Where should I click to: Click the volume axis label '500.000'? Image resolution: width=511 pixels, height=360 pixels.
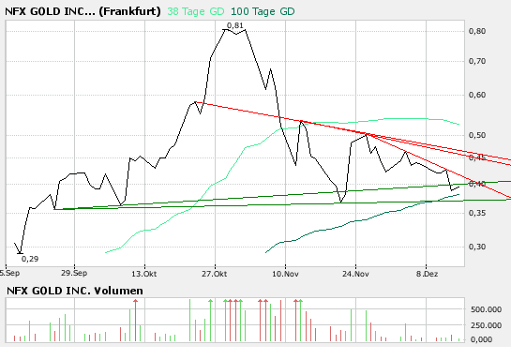pos(486,309)
